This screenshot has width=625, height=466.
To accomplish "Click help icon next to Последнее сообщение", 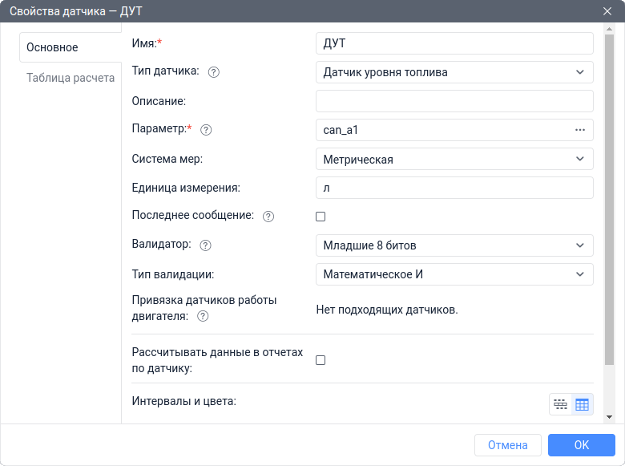I will click(268, 217).
